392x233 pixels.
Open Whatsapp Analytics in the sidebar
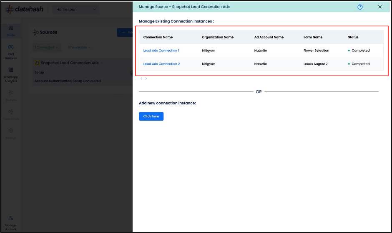point(11,75)
